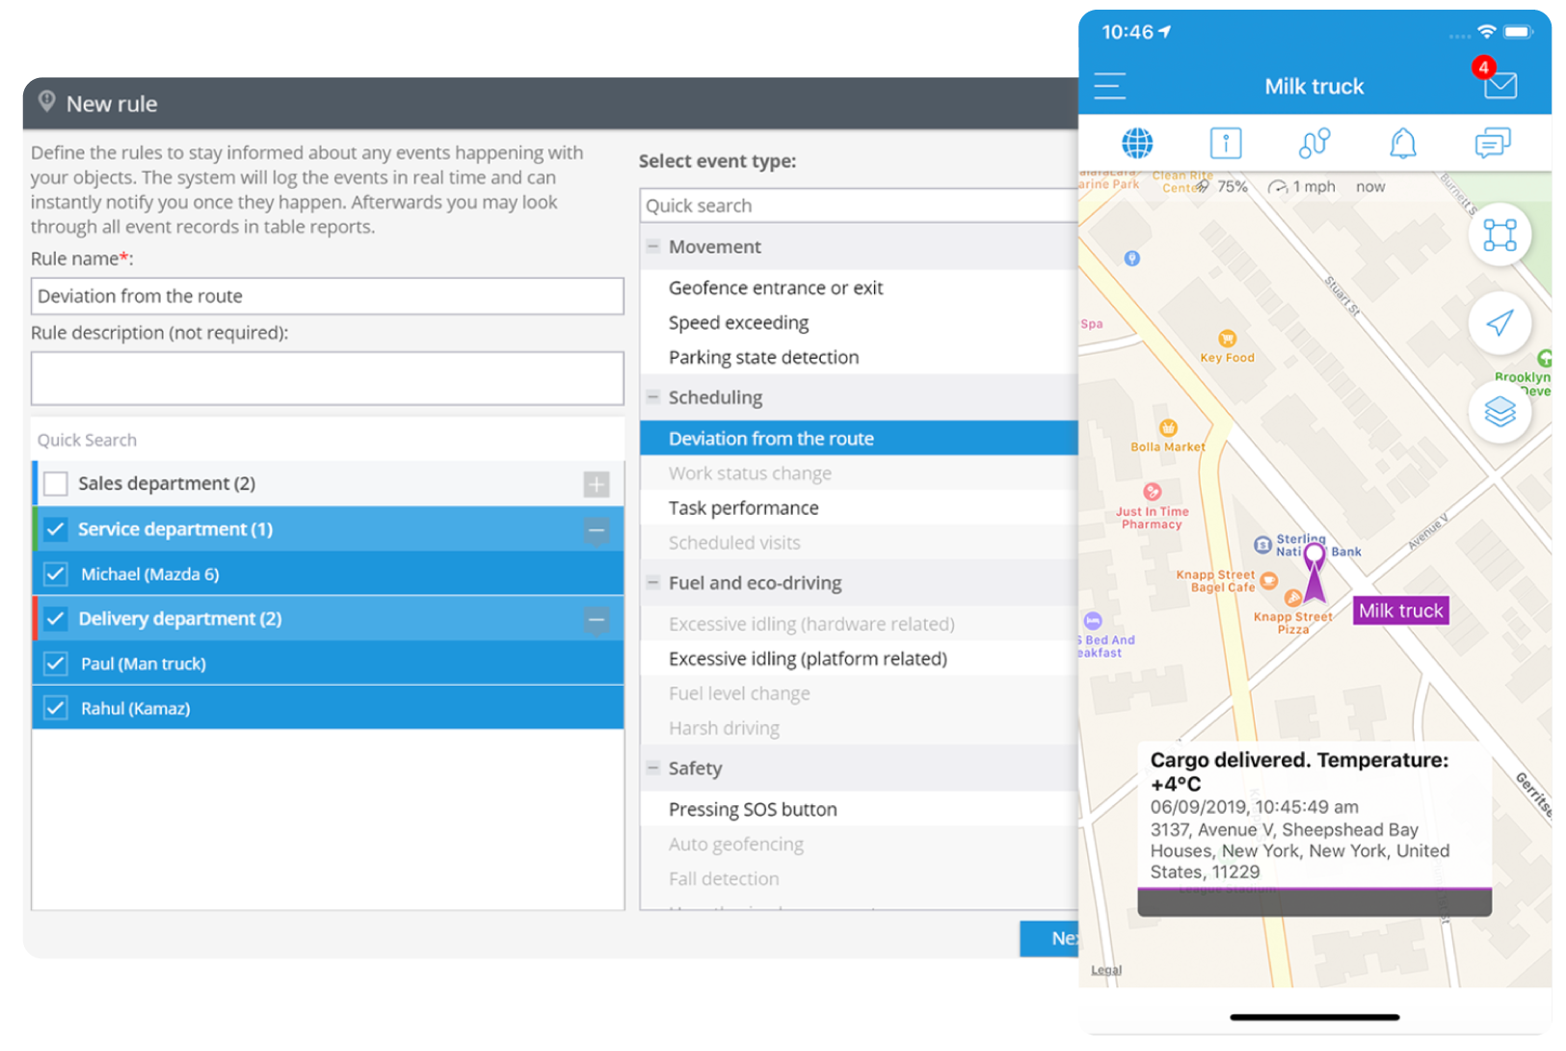The width and height of the screenshot is (1566, 1051).
Task: Uncheck the Rahul (Kamaz) checkbox
Action: pos(56,709)
